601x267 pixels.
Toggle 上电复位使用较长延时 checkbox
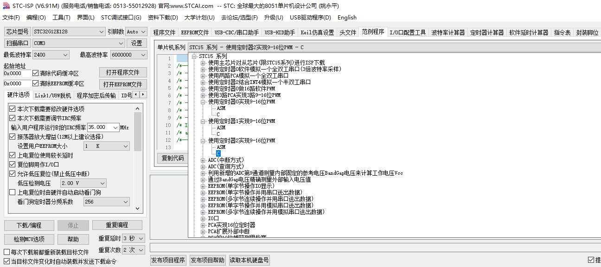click(x=13, y=155)
